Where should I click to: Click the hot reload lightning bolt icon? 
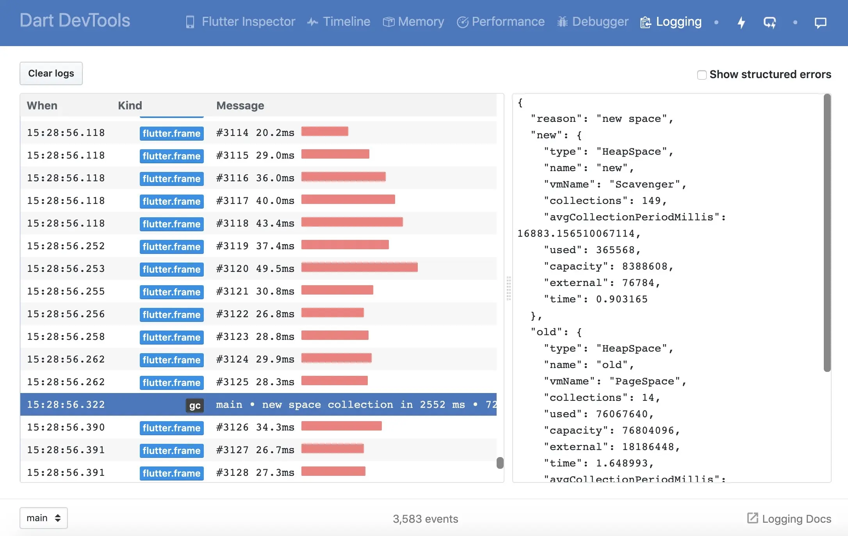(x=741, y=22)
